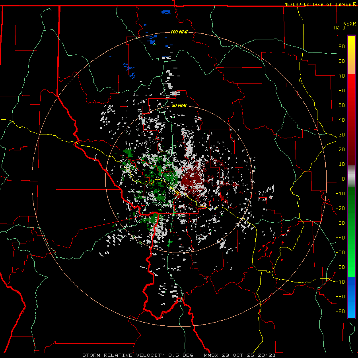Click the 20 value on velocity scale
This screenshot has width=358, height=358.
coord(342,149)
